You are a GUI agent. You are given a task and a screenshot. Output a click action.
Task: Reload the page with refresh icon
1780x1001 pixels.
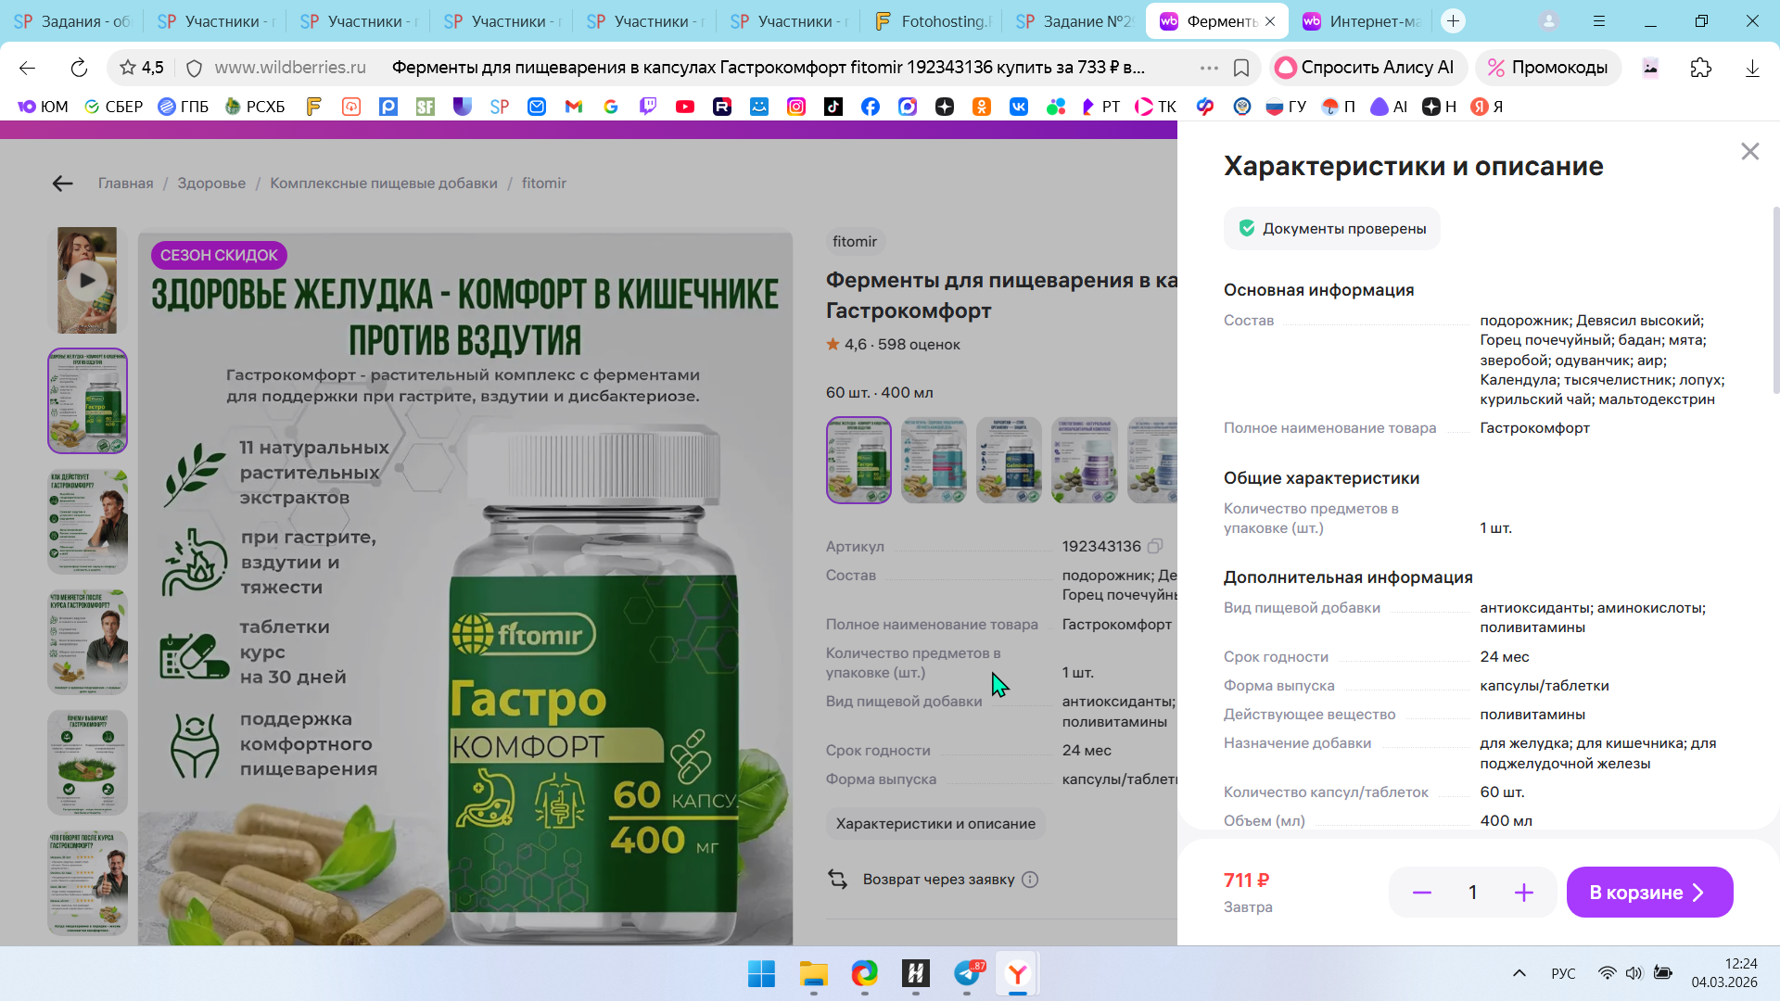click(x=79, y=68)
